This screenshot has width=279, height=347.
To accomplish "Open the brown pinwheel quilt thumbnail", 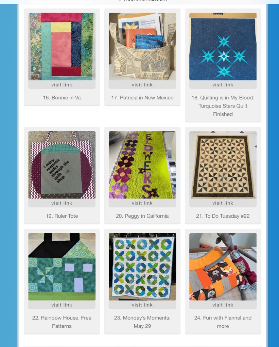I will 223,165.
